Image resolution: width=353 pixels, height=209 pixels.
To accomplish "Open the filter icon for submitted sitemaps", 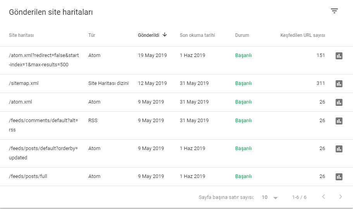I will click(334, 11).
